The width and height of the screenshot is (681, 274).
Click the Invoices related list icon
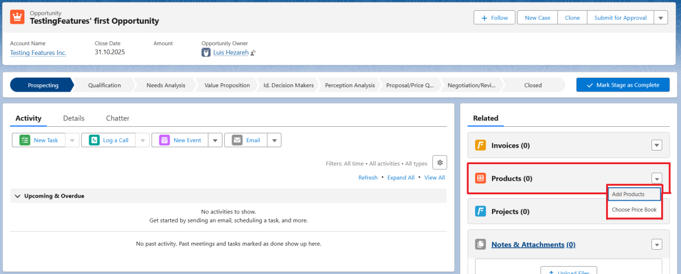click(x=480, y=145)
